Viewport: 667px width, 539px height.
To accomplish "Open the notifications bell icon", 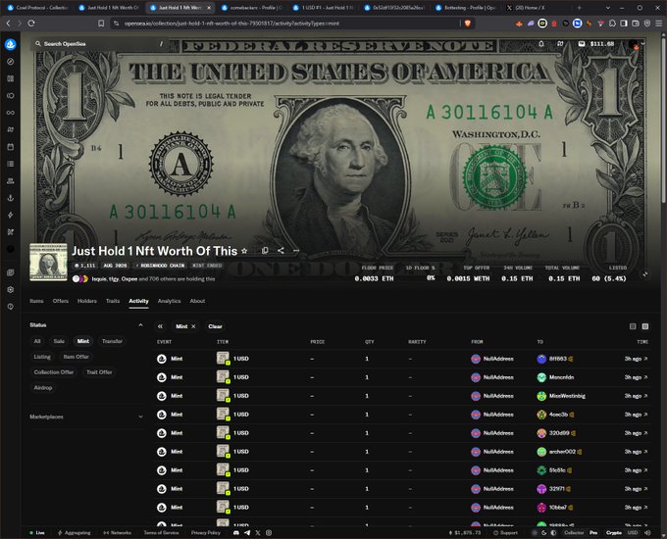I will (x=541, y=44).
